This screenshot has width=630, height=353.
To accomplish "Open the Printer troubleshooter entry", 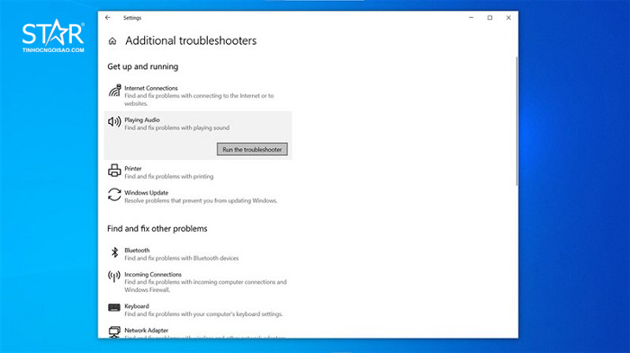I will point(198,172).
